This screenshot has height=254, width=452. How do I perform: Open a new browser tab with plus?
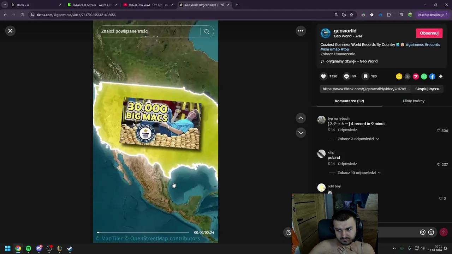pyautogui.click(x=237, y=5)
